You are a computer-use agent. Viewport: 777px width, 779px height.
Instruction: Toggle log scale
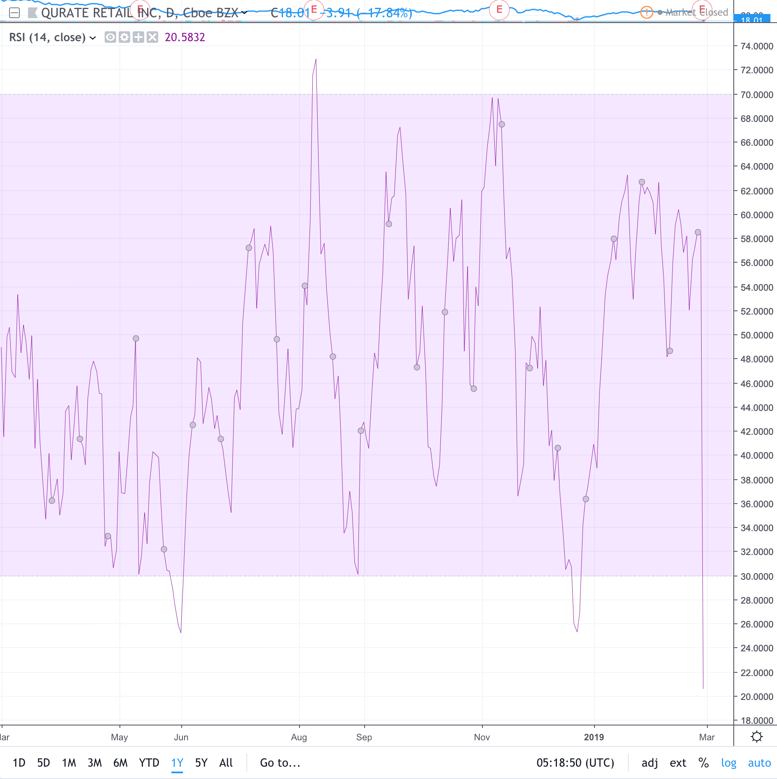pyautogui.click(x=728, y=763)
